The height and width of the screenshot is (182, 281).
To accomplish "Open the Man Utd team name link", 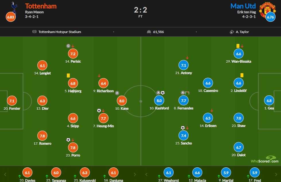I will [243, 6].
